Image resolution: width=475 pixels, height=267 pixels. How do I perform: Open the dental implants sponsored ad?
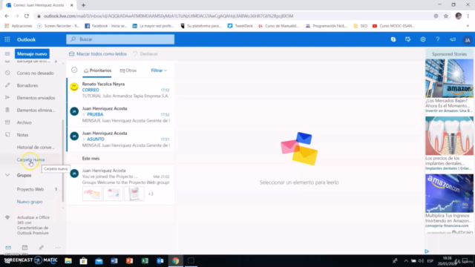click(449, 144)
